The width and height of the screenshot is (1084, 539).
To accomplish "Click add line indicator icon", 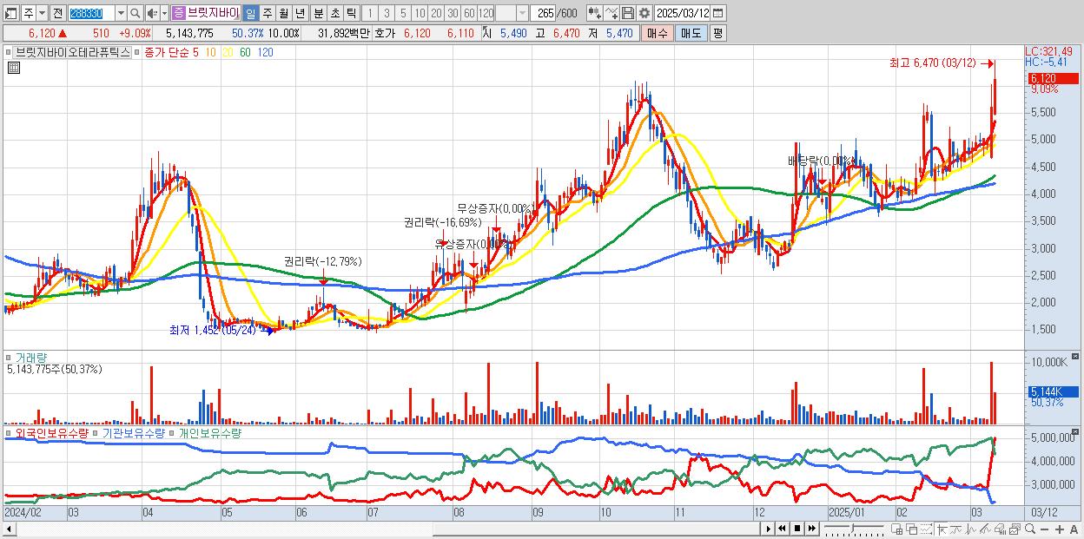I will coord(611,14).
